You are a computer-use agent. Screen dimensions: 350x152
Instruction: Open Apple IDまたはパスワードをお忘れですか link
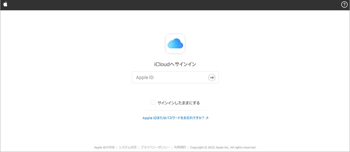[x=173, y=118]
